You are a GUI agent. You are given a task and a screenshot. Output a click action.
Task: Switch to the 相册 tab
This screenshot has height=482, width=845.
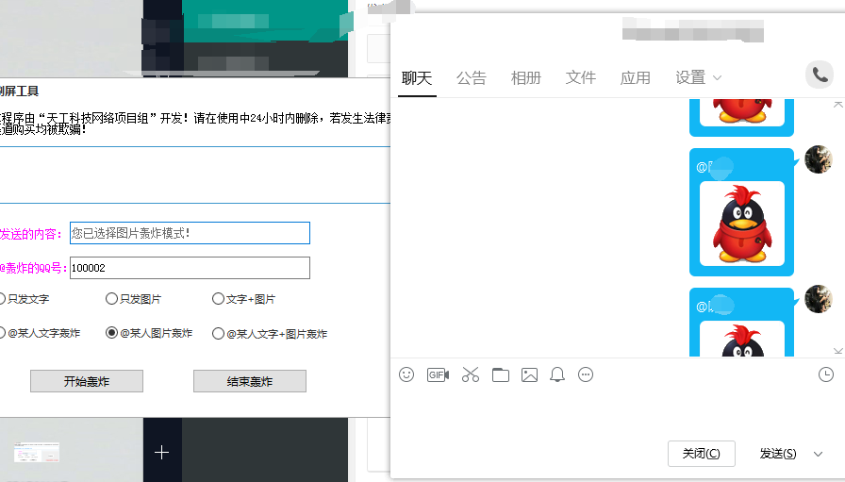(526, 78)
